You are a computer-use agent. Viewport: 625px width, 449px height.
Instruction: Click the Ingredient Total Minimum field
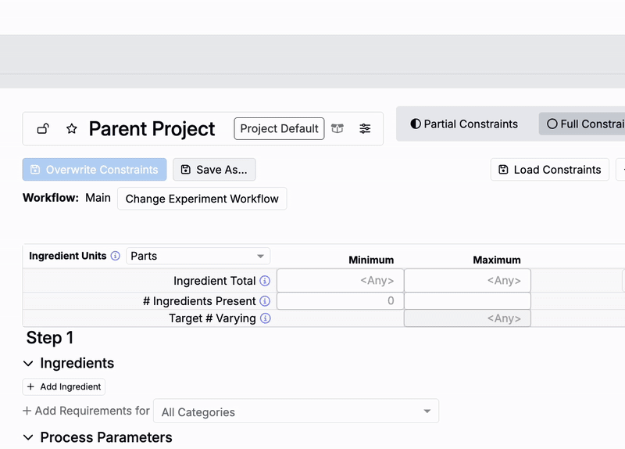(340, 281)
